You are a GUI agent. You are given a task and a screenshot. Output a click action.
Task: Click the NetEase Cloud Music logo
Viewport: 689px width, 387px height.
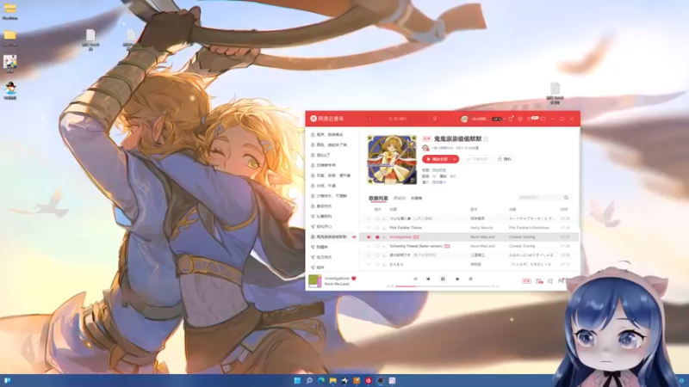(x=327, y=119)
